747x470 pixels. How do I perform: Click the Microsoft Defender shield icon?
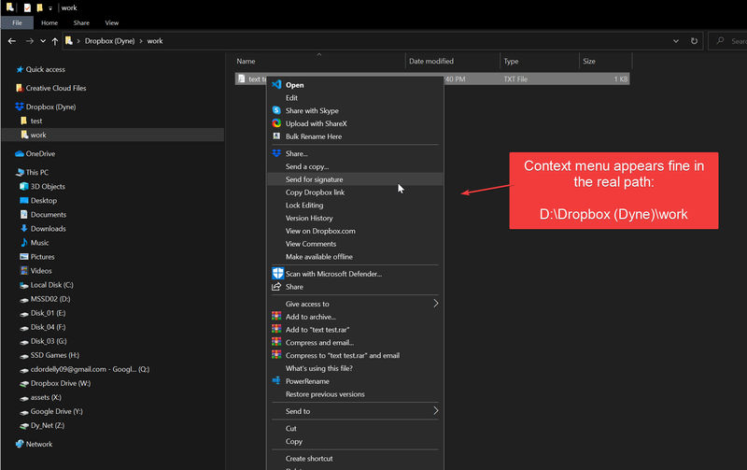[276, 274]
